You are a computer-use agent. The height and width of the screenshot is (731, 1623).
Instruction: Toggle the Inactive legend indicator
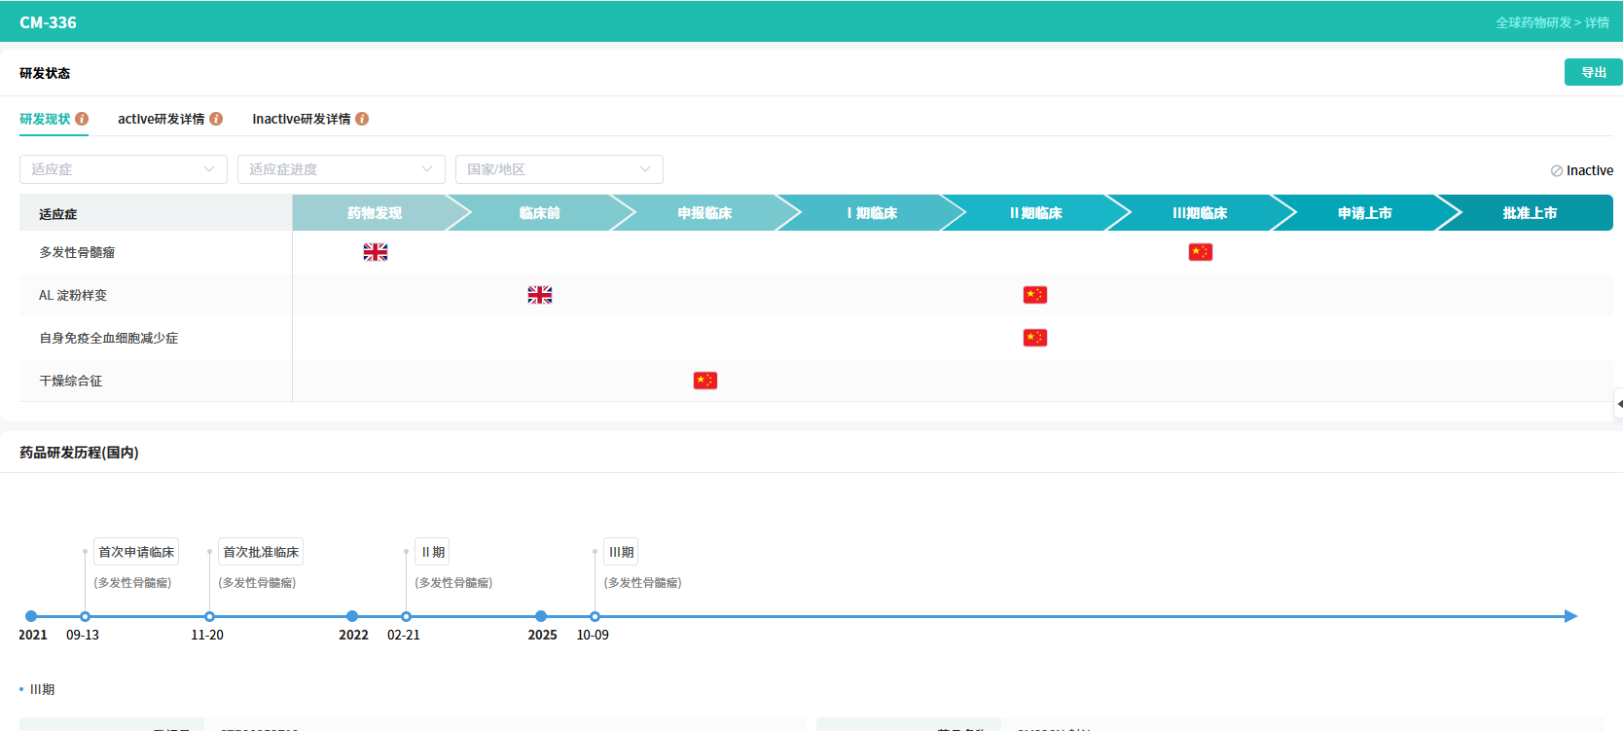tap(1581, 170)
